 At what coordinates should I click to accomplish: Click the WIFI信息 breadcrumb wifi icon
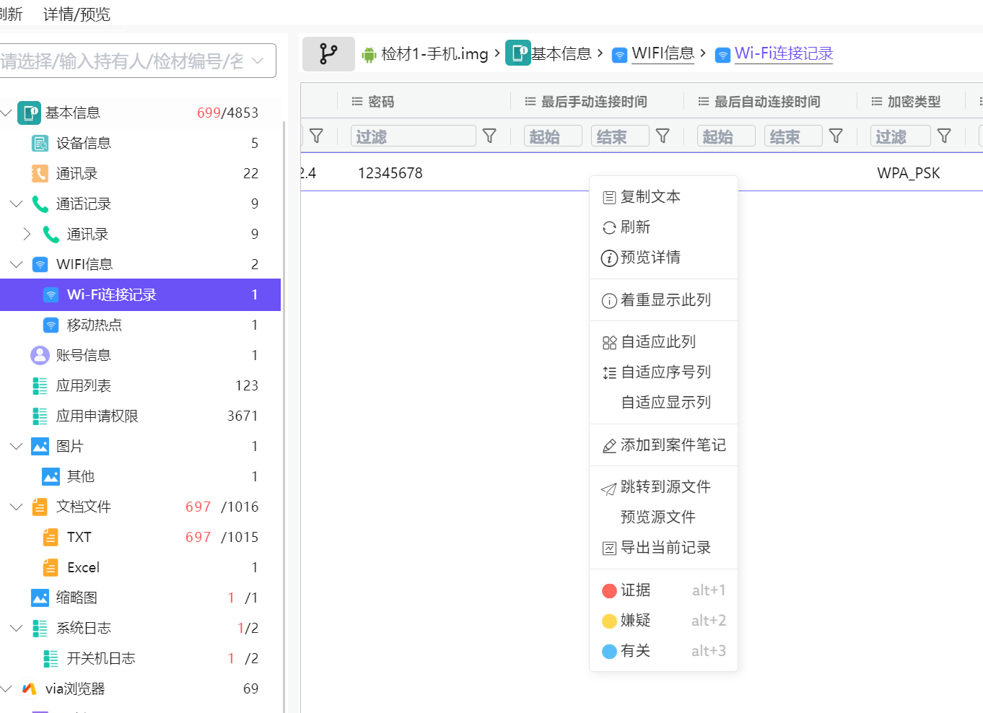point(619,55)
